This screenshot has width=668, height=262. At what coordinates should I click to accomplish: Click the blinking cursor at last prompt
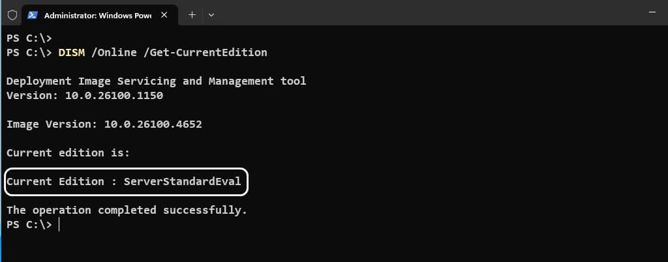pos(59,225)
